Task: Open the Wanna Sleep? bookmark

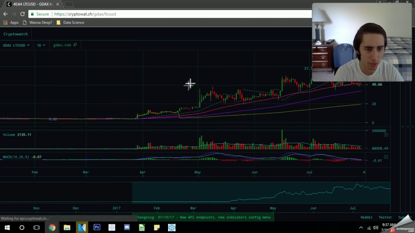Action: [38, 22]
